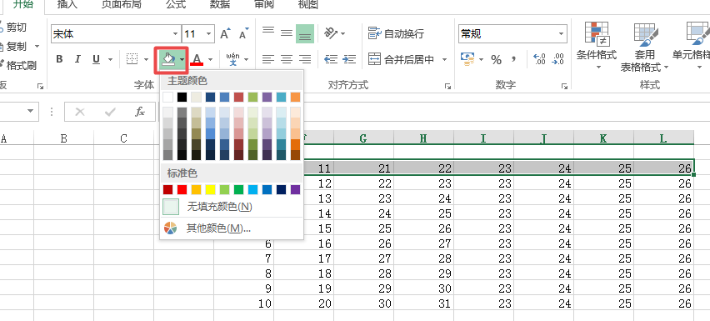Confirm formula entry with checkmark icon
This screenshot has width=710, height=321.
pos(110,112)
